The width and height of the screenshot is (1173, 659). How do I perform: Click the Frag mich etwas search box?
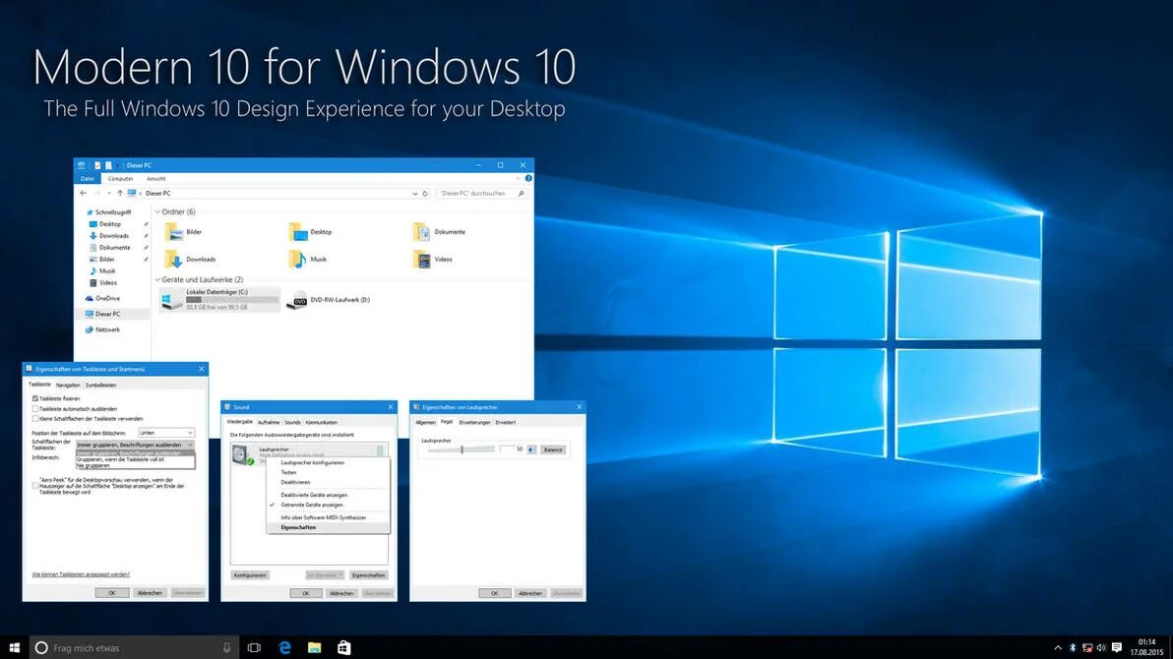135,648
